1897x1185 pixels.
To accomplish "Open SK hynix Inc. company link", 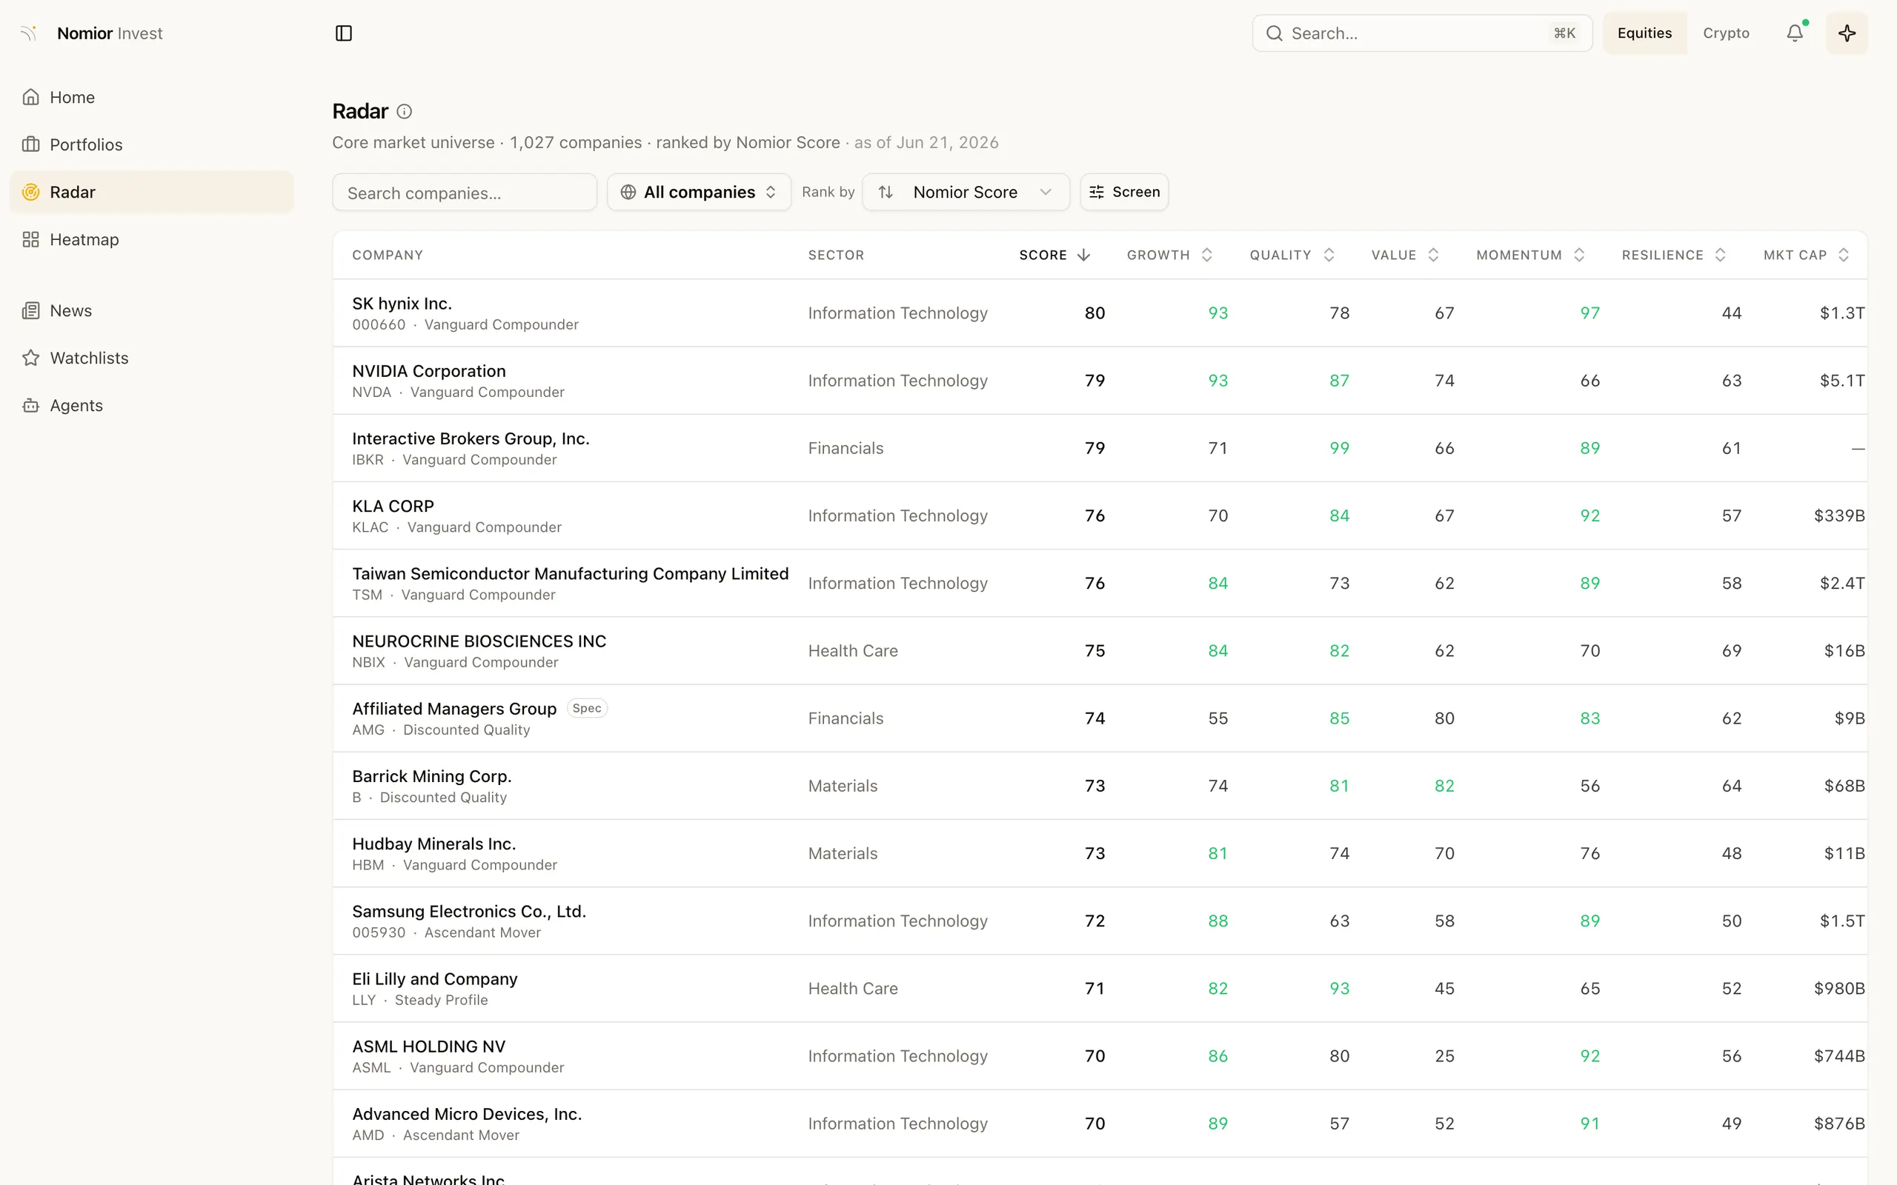I will pos(402,304).
